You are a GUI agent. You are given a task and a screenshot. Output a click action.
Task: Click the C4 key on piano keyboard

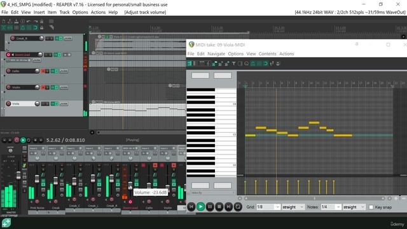(212, 104)
